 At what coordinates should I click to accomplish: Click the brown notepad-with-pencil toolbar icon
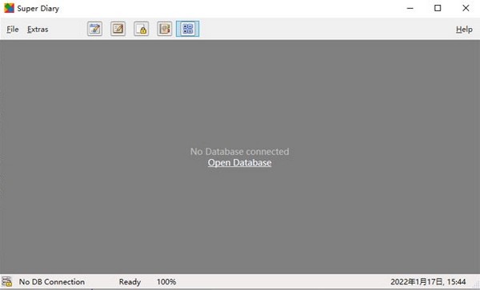tap(118, 29)
